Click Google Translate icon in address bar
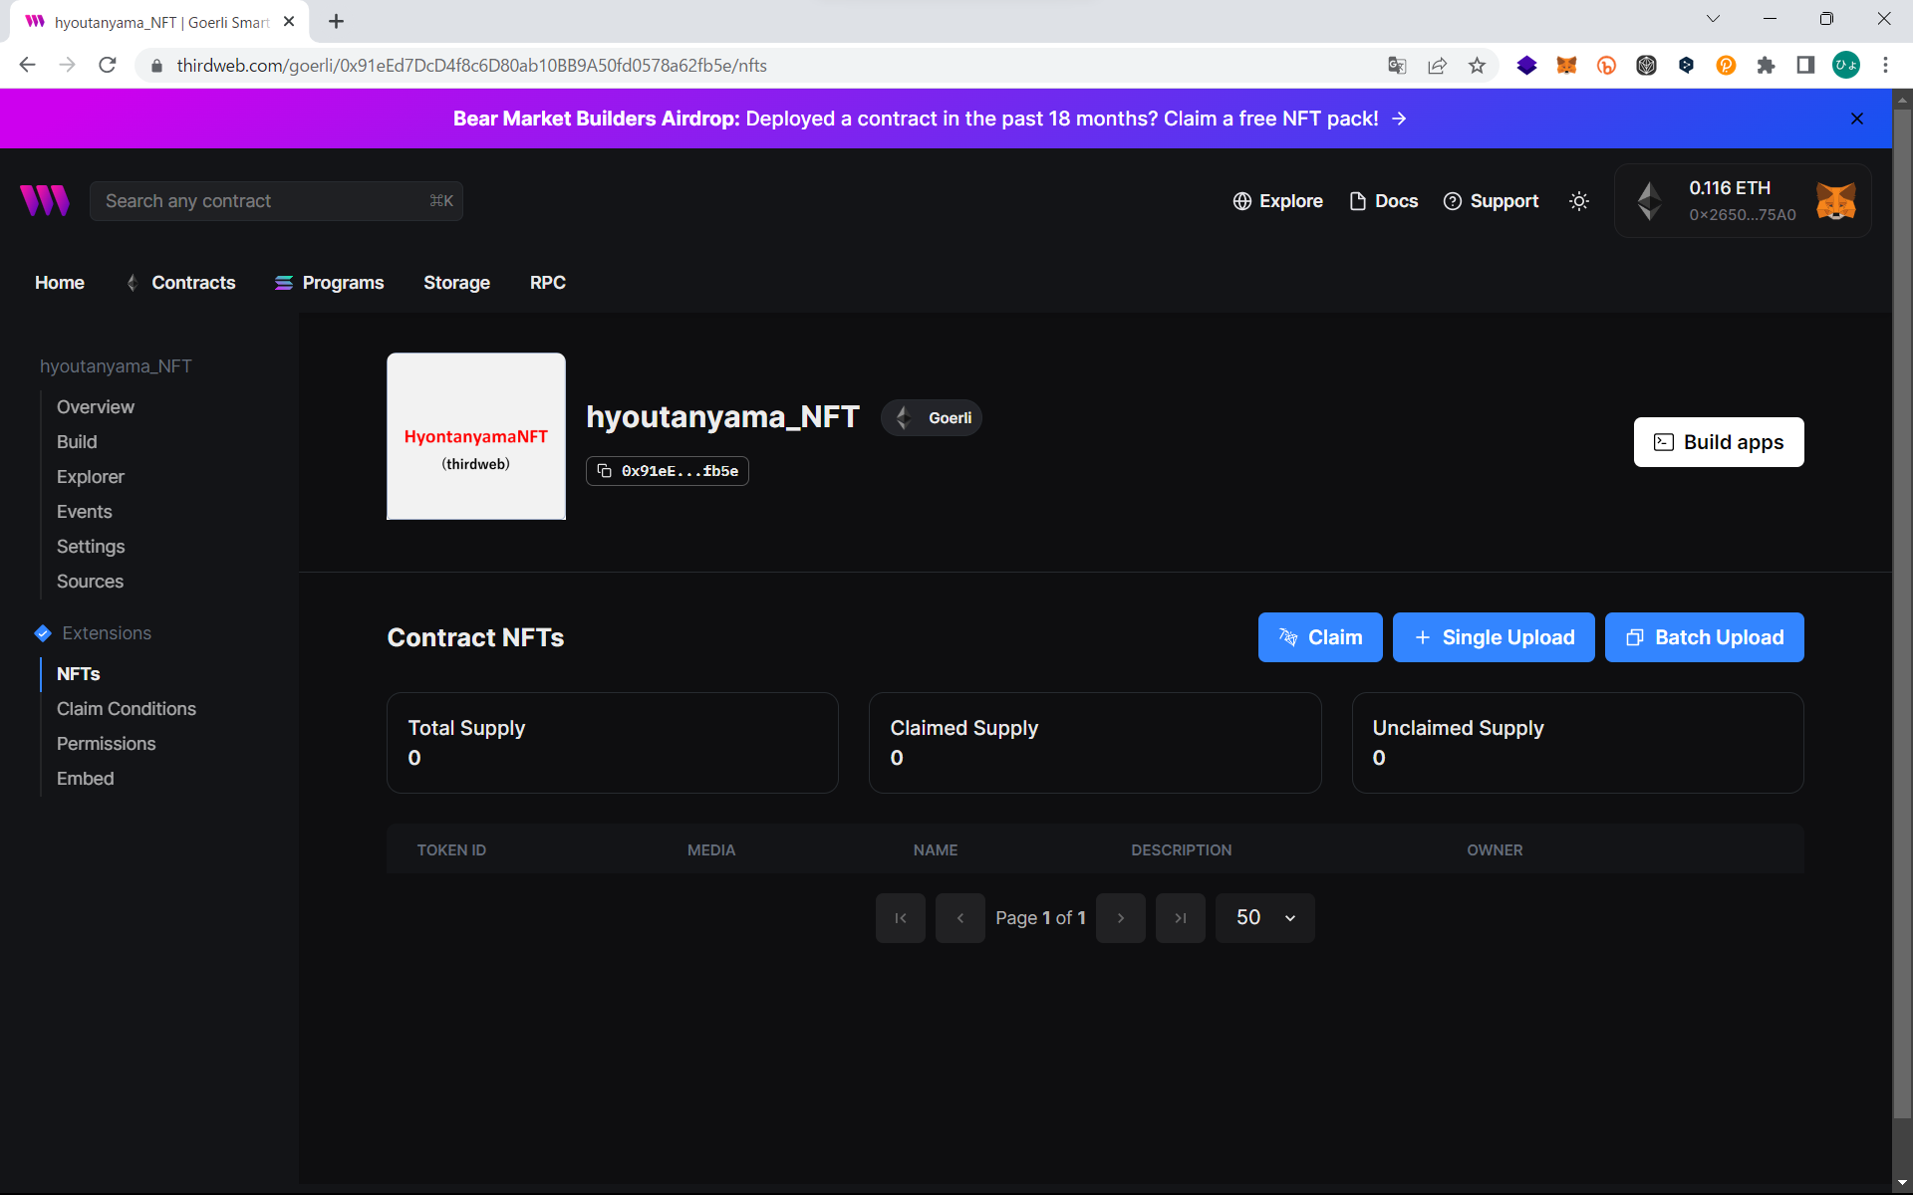The width and height of the screenshot is (1913, 1195). (x=1397, y=66)
